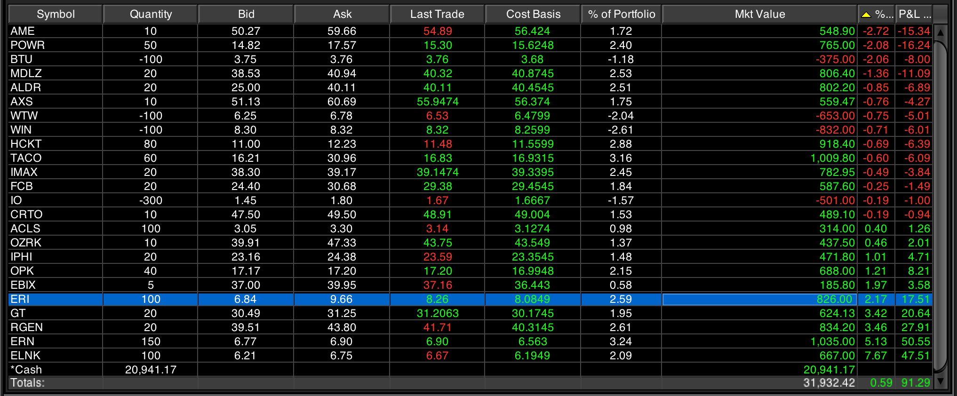The width and height of the screenshot is (957, 396).
Task: Click AXS last trade 55.9474
Action: coord(438,102)
